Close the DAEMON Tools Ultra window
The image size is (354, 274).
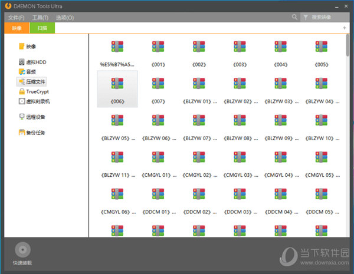(346, 6)
